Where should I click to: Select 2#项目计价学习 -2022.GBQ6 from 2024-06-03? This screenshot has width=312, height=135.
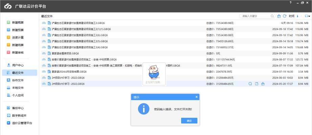[68, 78]
